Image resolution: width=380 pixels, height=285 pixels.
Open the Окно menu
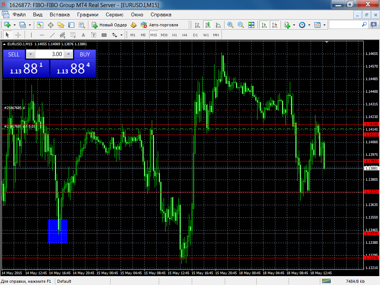(137, 14)
